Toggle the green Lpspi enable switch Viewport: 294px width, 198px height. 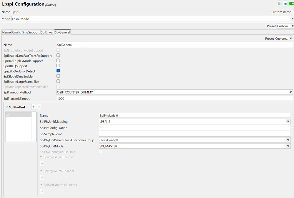[x=291, y=4]
